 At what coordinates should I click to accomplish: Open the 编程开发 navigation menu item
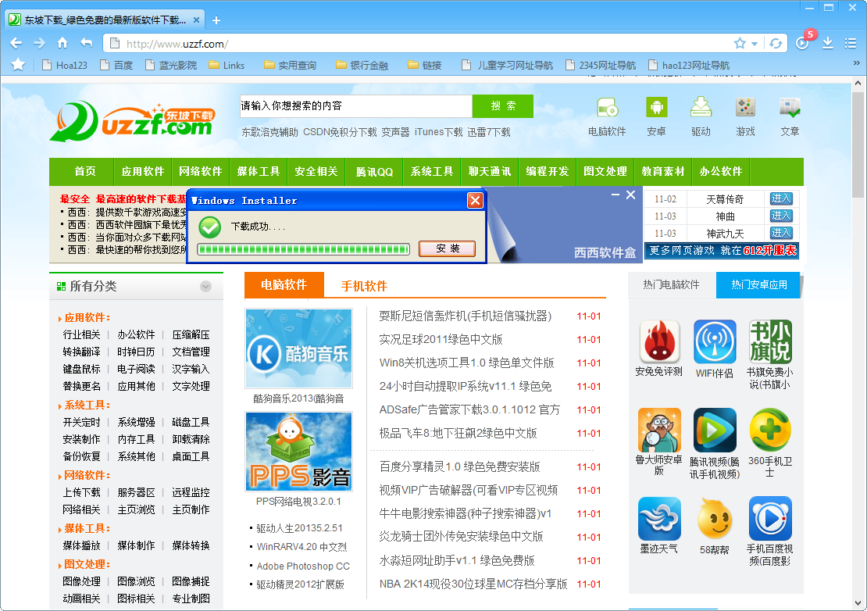(548, 171)
